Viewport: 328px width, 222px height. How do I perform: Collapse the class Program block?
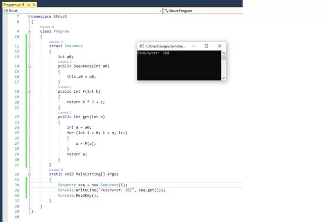[29, 32]
